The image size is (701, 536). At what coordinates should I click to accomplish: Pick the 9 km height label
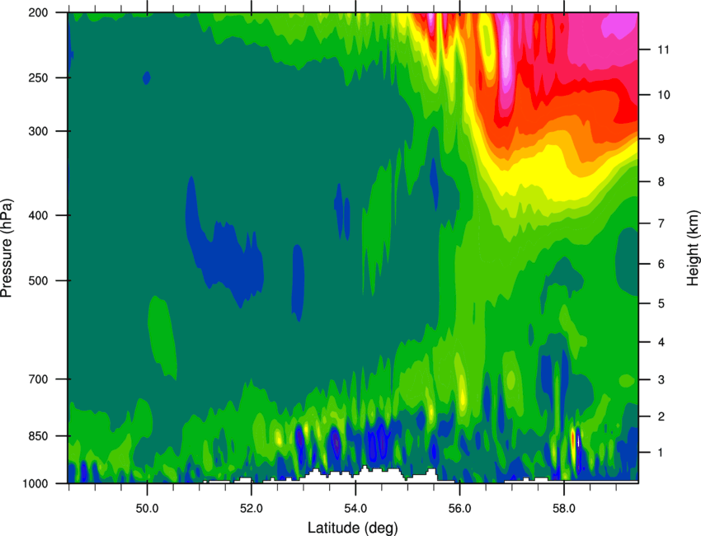pyautogui.click(x=661, y=139)
